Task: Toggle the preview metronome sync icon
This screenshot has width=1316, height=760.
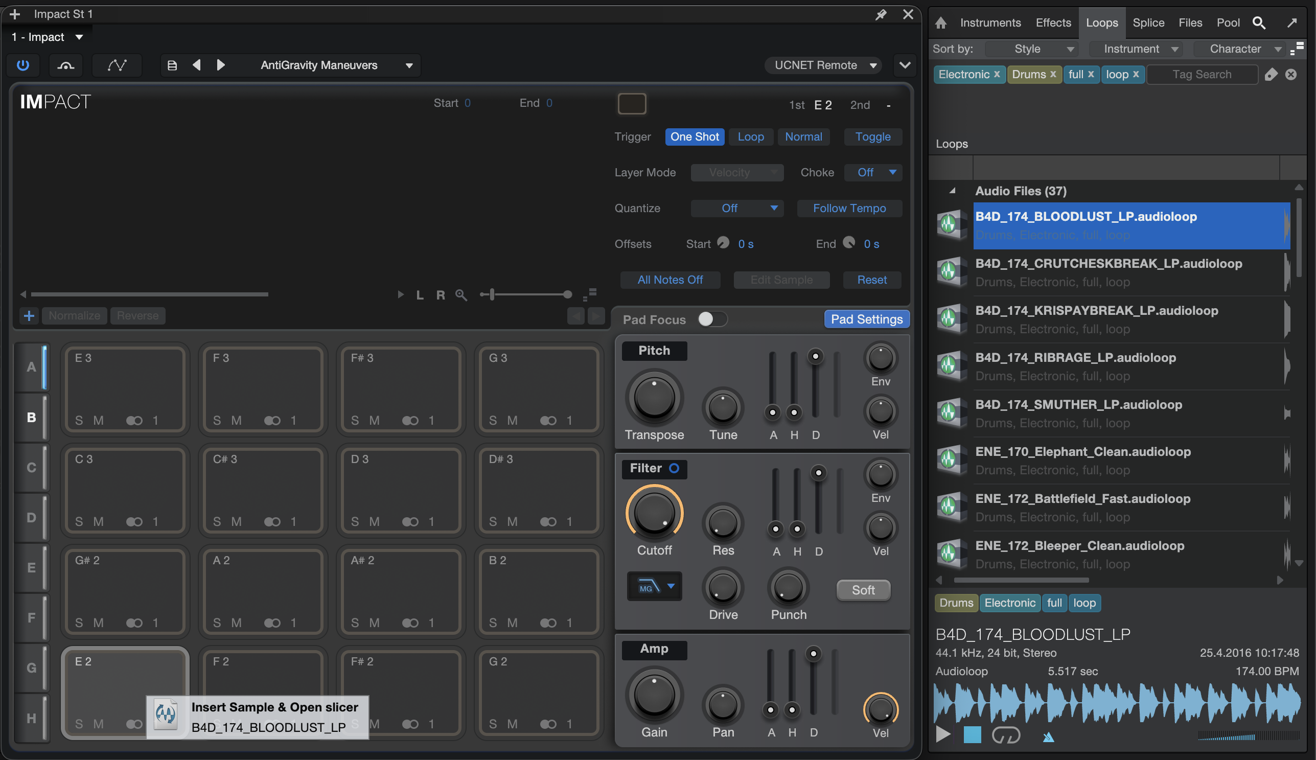Action: click(x=1048, y=737)
